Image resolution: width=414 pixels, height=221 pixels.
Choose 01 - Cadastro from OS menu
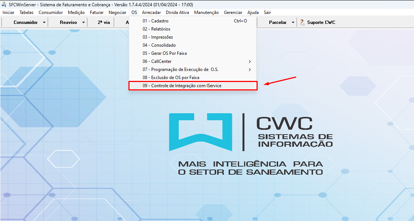(156, 21)
